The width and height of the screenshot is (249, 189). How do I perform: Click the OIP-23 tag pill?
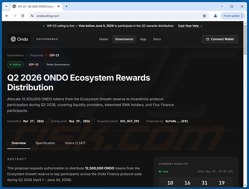[x=33, y=65]
